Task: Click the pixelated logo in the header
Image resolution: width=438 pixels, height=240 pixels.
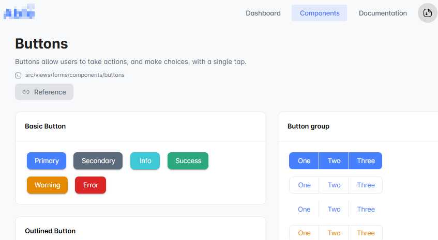Action: tap(19, 12)
